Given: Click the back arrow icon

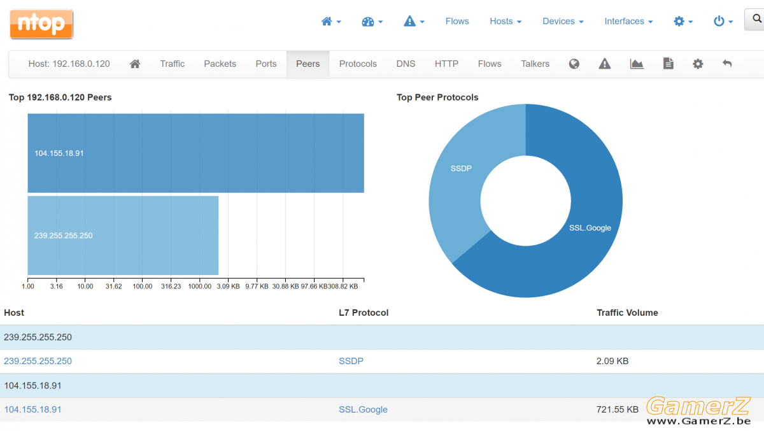Looking at the screenshot, I should [727, 64].
